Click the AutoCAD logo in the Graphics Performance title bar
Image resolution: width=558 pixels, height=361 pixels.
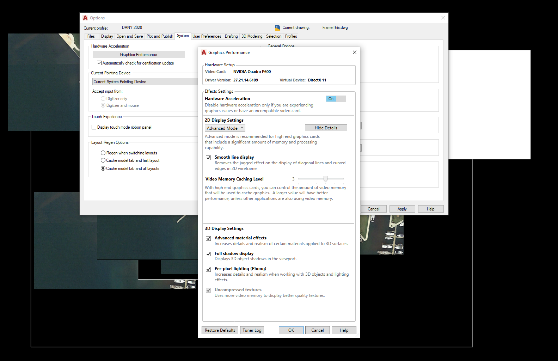pyautogui.click(x=204, y=53)
